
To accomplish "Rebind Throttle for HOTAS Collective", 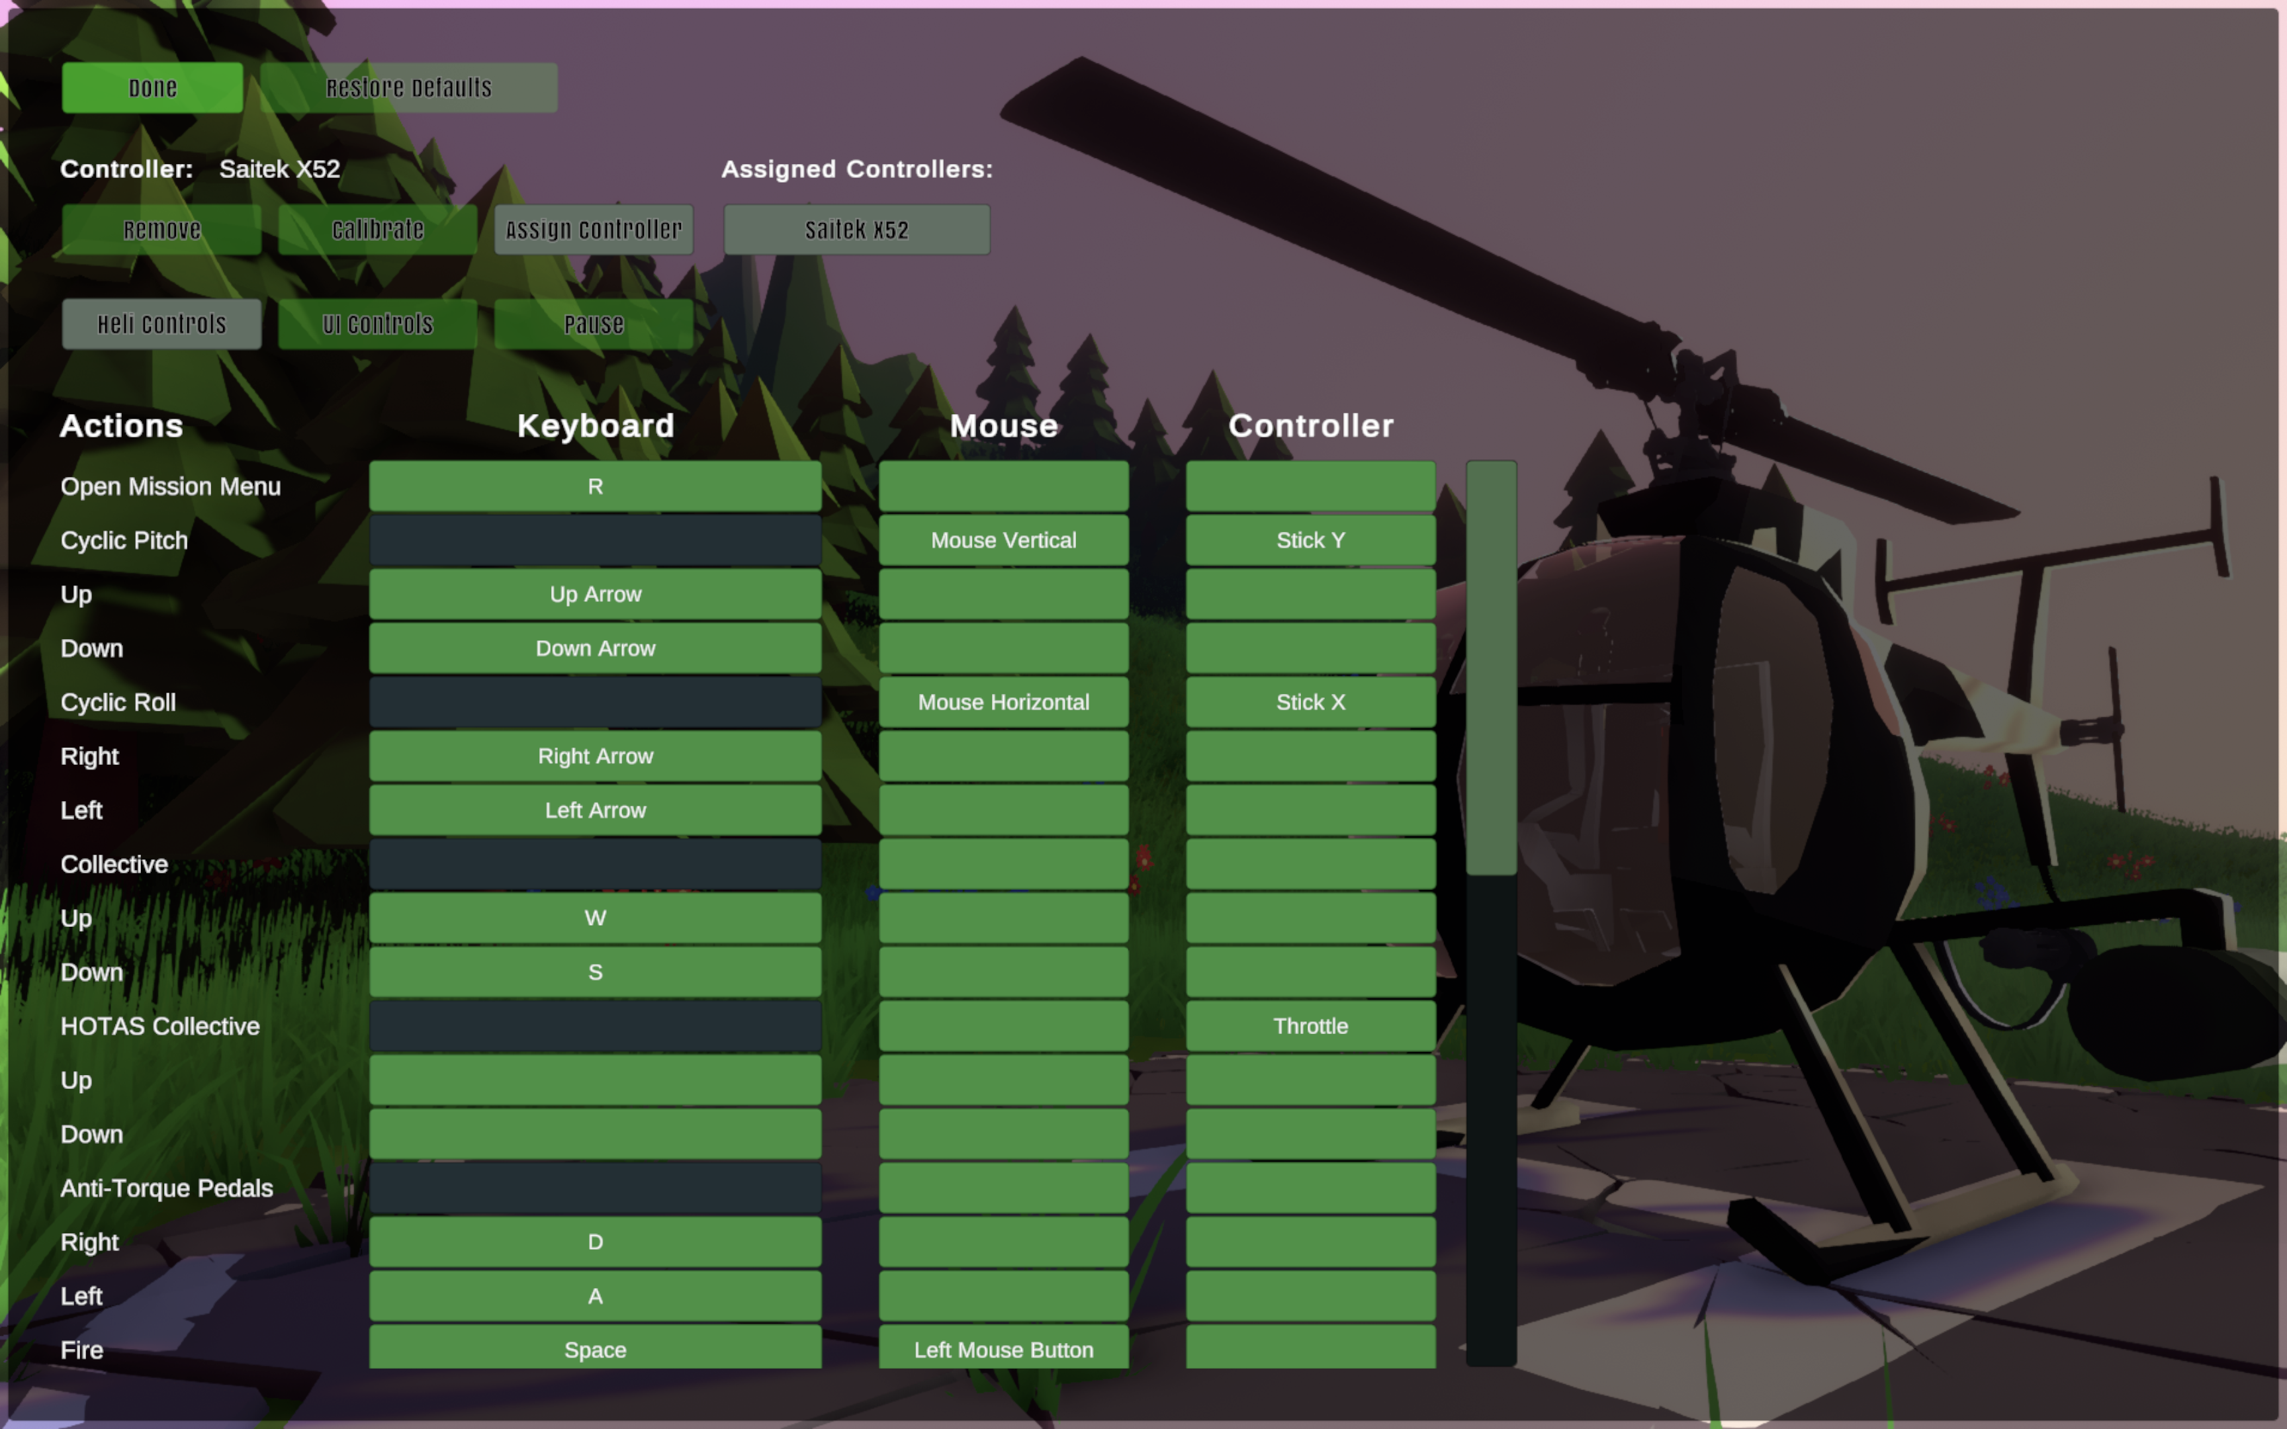I will point(1310,1026).
